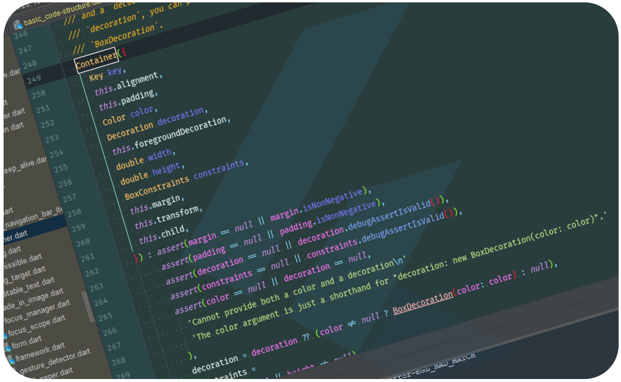Open framework.dart in the project tree
Image resolution: width=621 pixels, height=382 pixels.
[39, 352]
